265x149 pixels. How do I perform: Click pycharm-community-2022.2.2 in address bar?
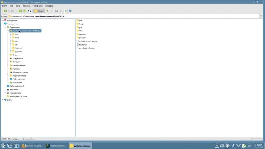click(x=51, y=17)
